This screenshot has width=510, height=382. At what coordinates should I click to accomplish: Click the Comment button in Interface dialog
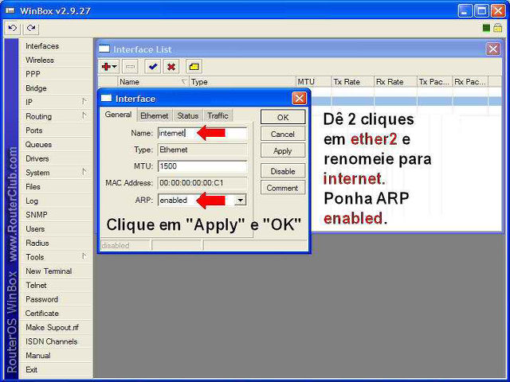pyautogui.click(x=283, y=188)
